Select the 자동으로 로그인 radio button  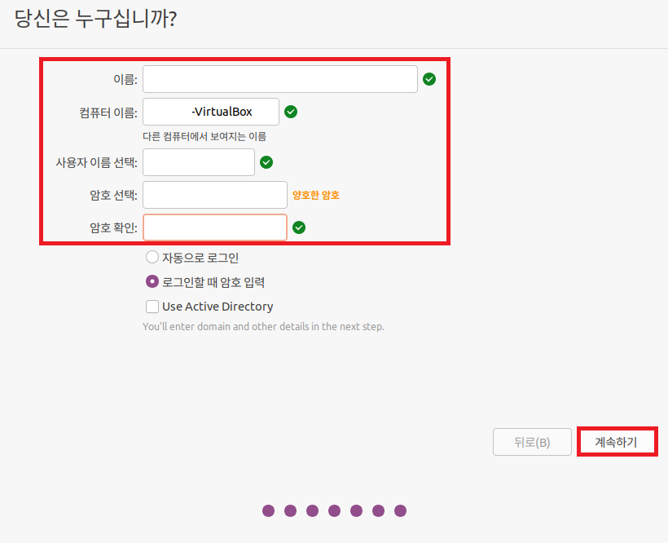[x=152, y=258]
